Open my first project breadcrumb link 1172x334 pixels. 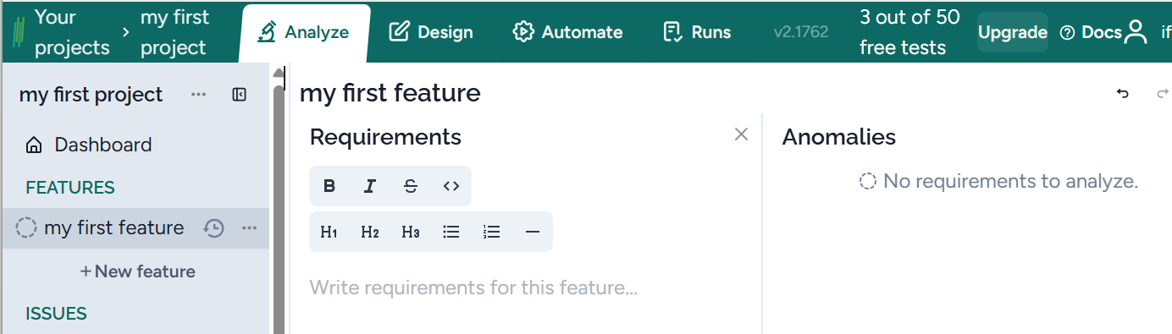pos(174,32)
